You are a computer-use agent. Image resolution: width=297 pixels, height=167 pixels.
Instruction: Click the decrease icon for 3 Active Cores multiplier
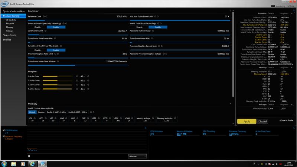pyautogui.click(x=77, y=85)
